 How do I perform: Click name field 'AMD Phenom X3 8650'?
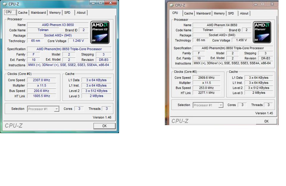pos(58,25)
